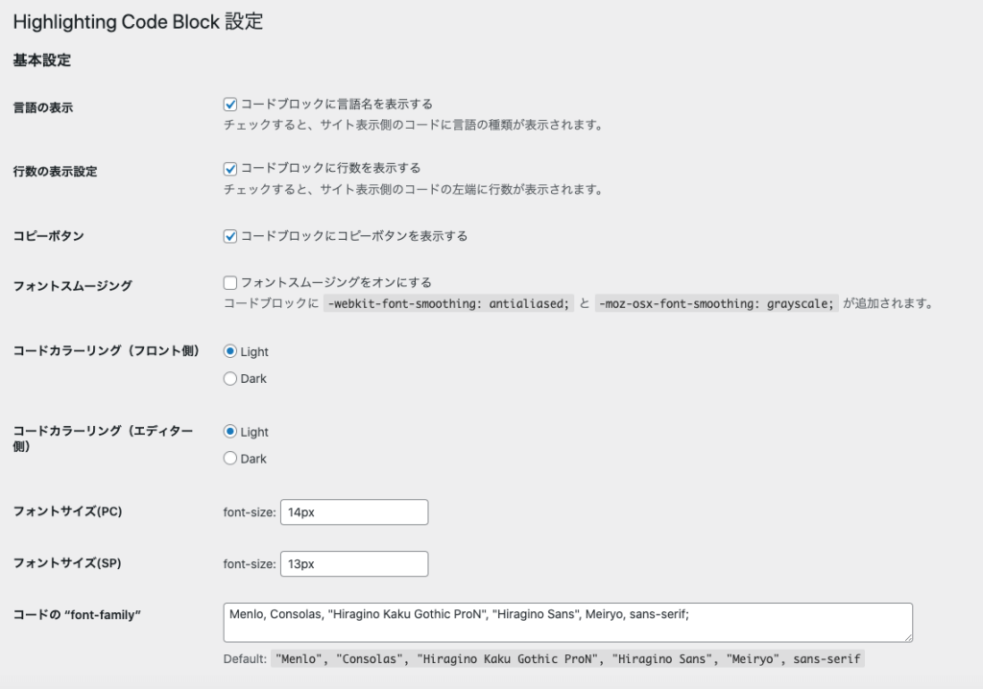The height and width of the screenshot is (689, 983).
Task: Click the -moz-osx-font-smoothing code snippet
Action: (x=716, y=304)
